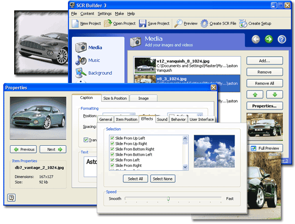295x224 pixels.
Task: Switch to the Behavior tab
Action: point(178,119)
